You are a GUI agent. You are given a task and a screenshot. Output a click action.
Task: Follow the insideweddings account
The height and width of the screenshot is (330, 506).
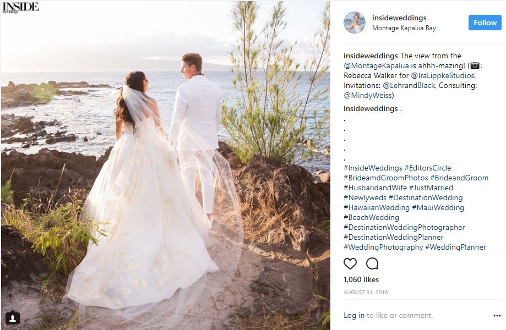coord(485,23)
